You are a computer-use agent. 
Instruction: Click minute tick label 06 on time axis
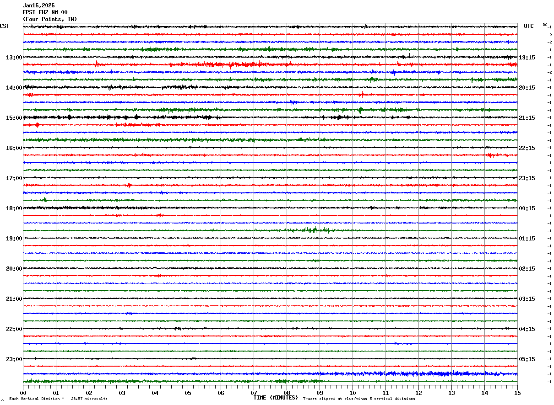(x=221, y=393)
